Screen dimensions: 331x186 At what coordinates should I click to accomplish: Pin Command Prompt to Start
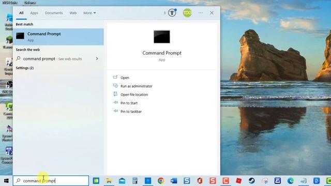[129, 103]
